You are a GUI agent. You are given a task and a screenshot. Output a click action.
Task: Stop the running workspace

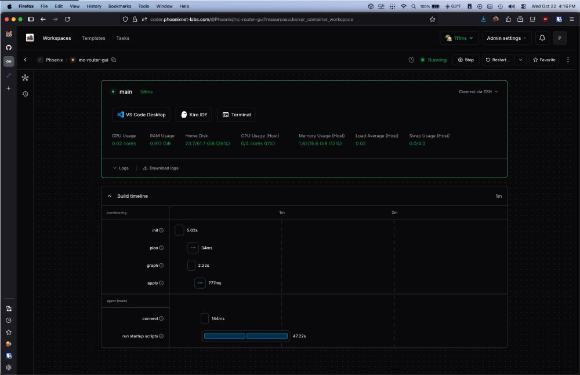point(466,60)
